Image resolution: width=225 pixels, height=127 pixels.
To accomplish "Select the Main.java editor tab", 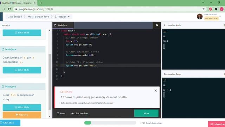I will 63,25.
